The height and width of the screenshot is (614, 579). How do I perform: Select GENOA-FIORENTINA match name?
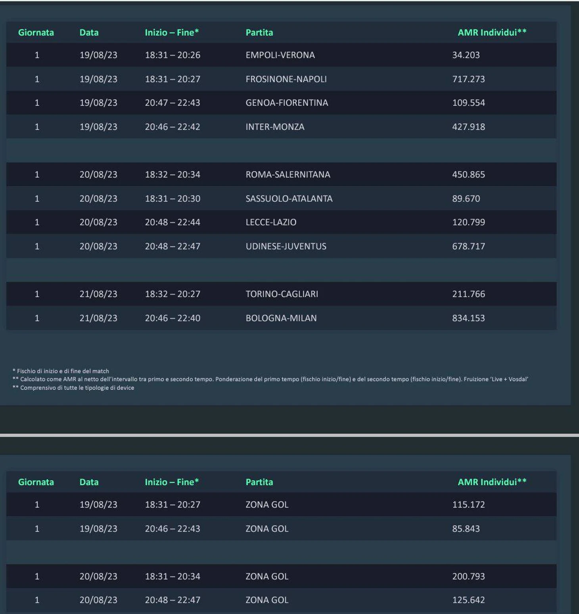tap(287, 103)
